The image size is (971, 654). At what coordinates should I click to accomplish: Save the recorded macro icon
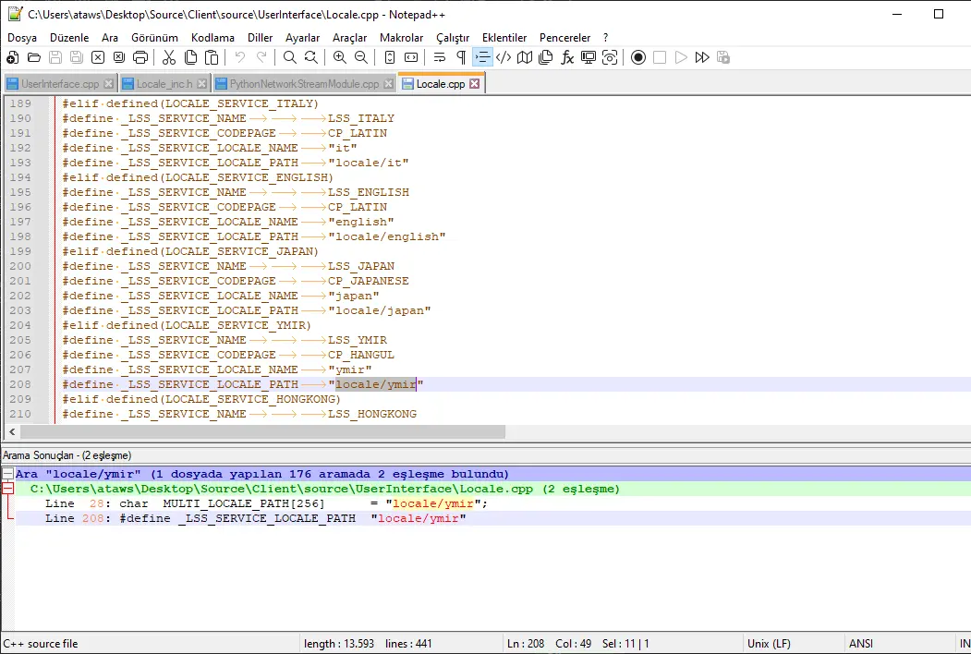point(723,57)
